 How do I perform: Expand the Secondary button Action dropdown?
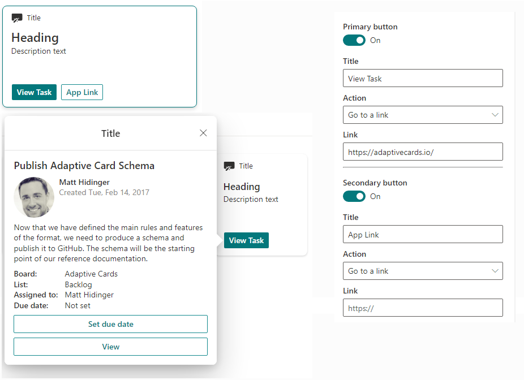(423, 271)
